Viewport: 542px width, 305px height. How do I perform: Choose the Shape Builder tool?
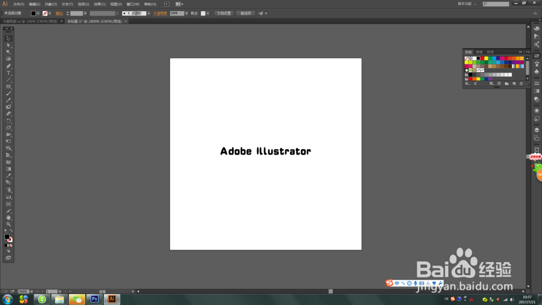pos(8,148)
